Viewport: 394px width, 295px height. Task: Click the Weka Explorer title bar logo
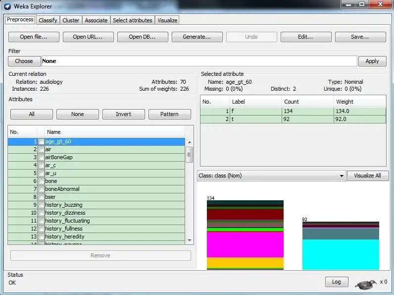click(7, 6)
